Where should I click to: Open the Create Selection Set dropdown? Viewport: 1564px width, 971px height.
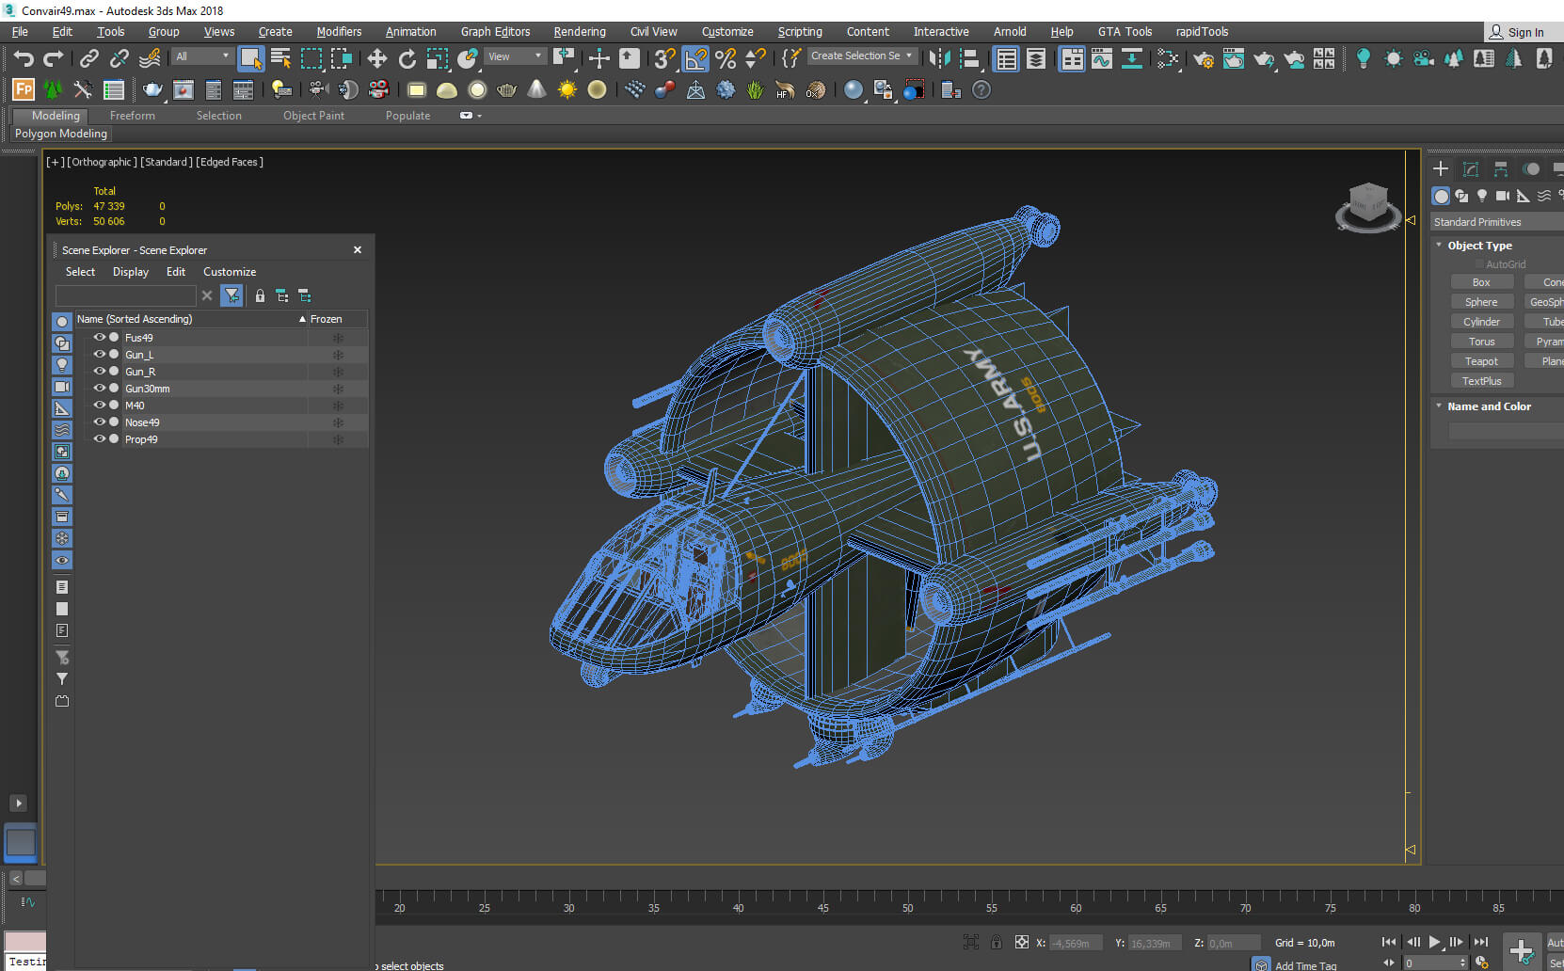click(862, 56)
